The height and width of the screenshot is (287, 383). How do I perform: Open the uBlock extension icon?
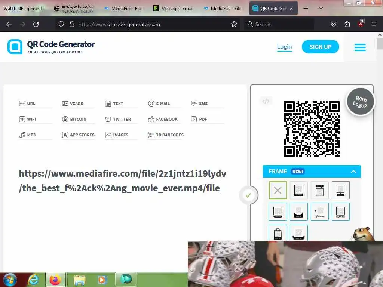click(x=361, y=24)
